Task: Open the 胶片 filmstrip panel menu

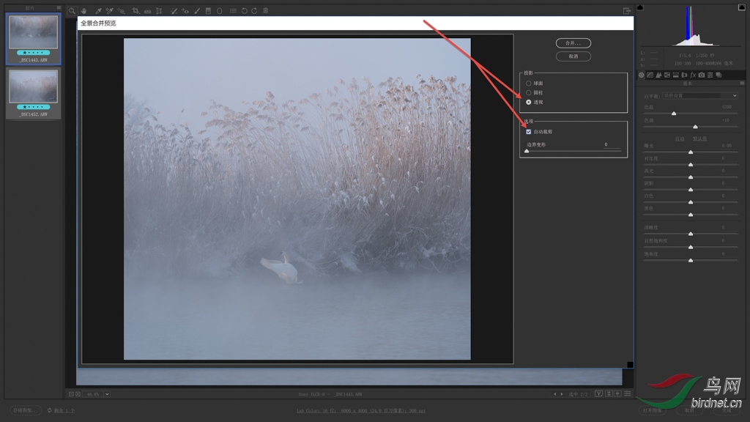Action: click(x=59, y=8)
